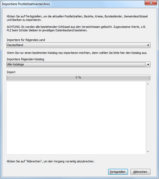Click the 'Importiere folgenden Katalog' label
Image resolution: width=159 pixels, height=179 pixels.
25,59
